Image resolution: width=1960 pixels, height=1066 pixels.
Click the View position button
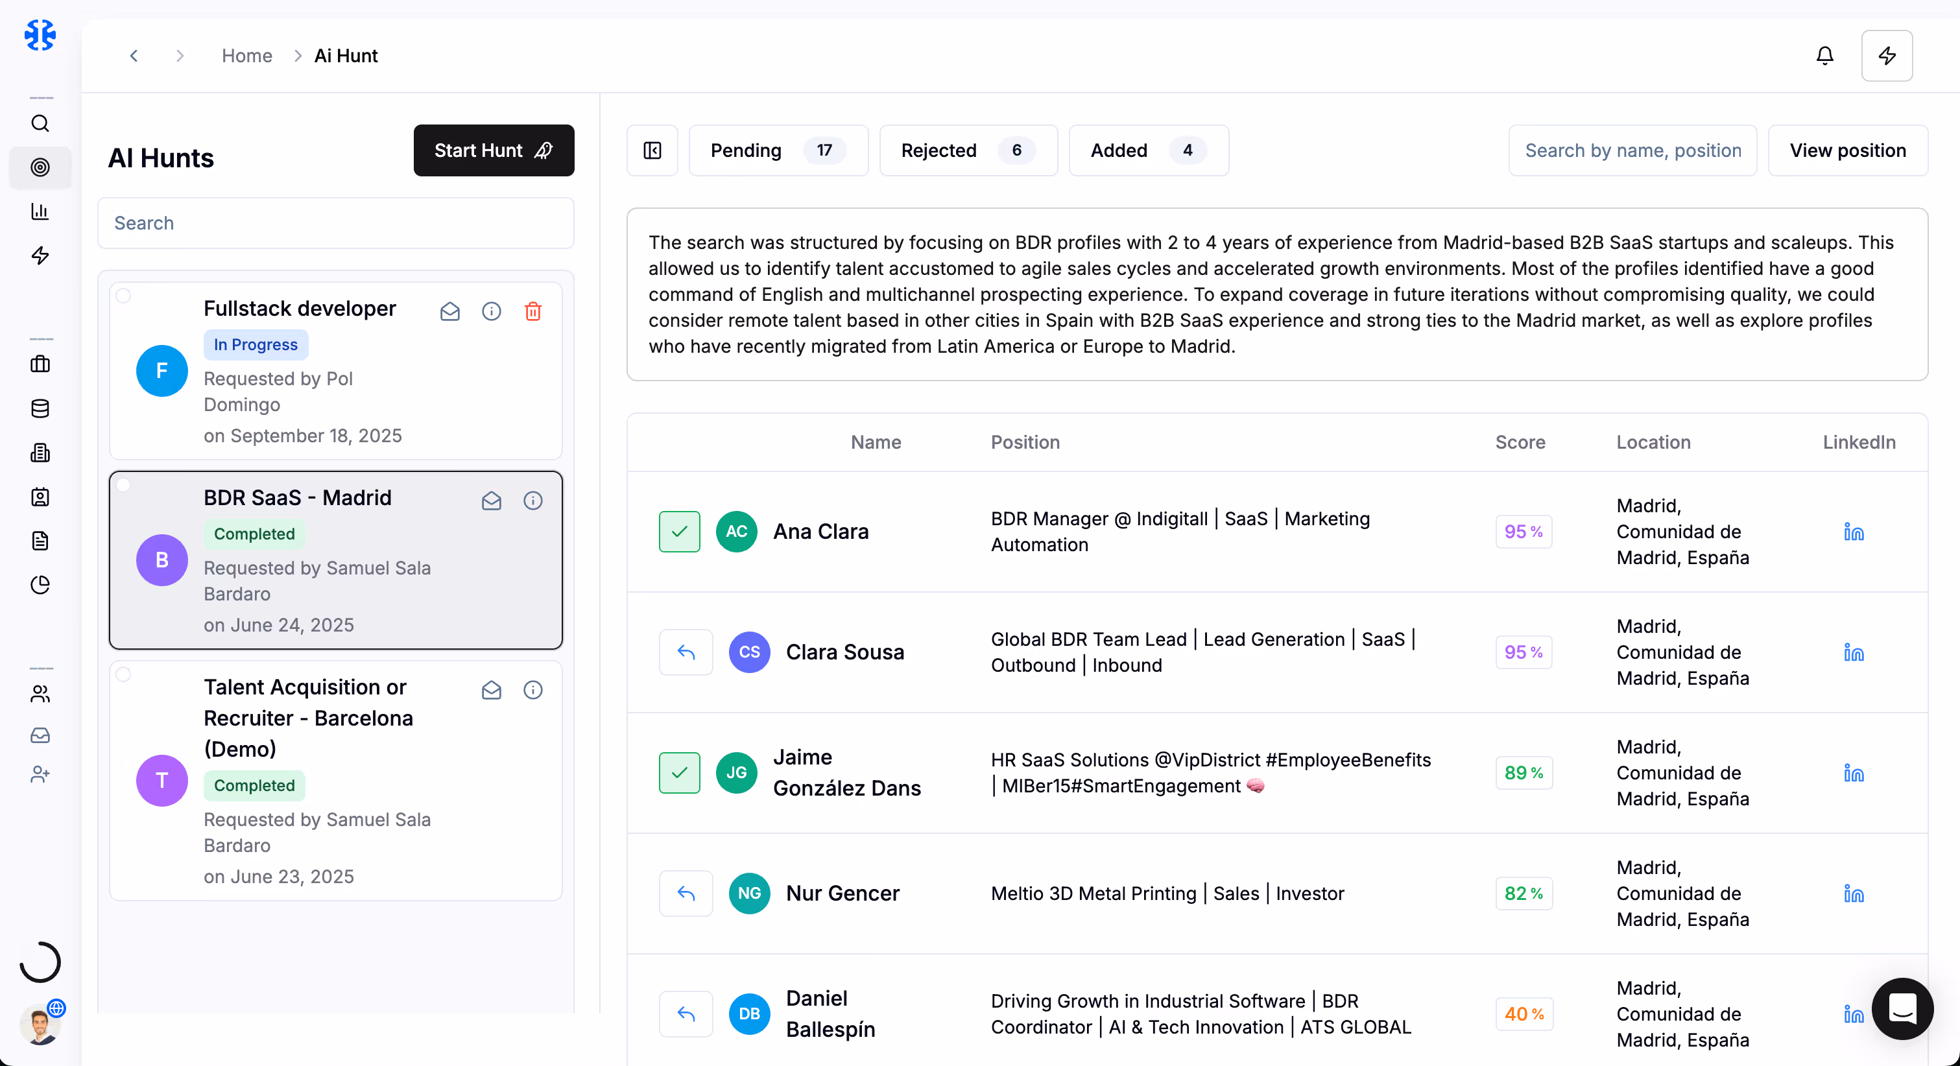click(1846, 150)
